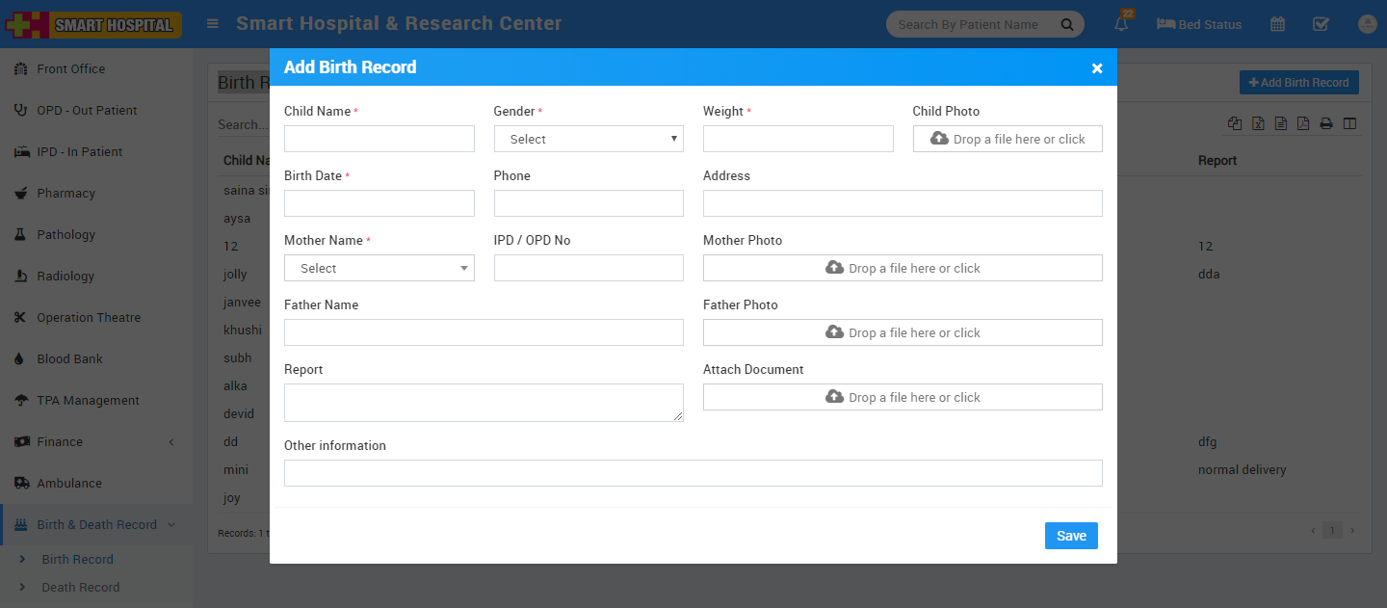Open the Attach Document upload box
The width and height of the screenshot is (1387, 608).
click(x=902, y=397)
